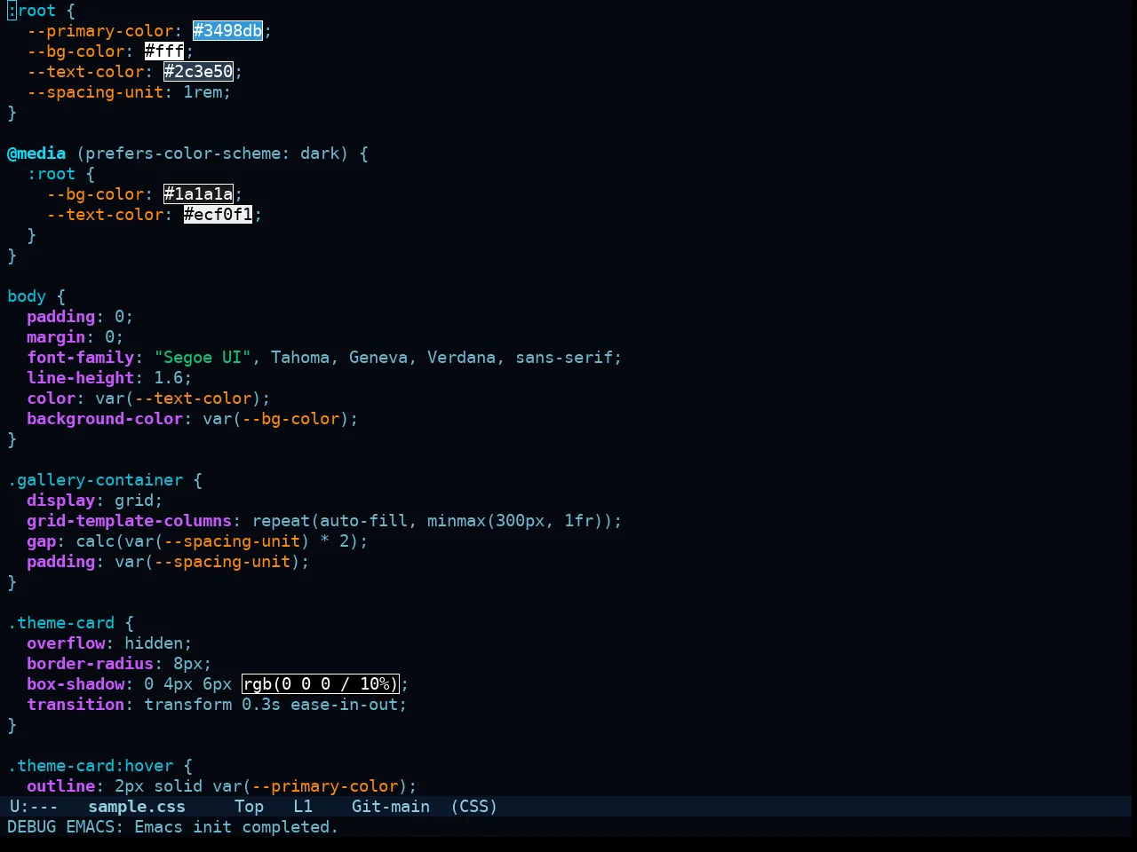
Task: Click the outline property
Action: pyautogui.click(x=60, y=786)
